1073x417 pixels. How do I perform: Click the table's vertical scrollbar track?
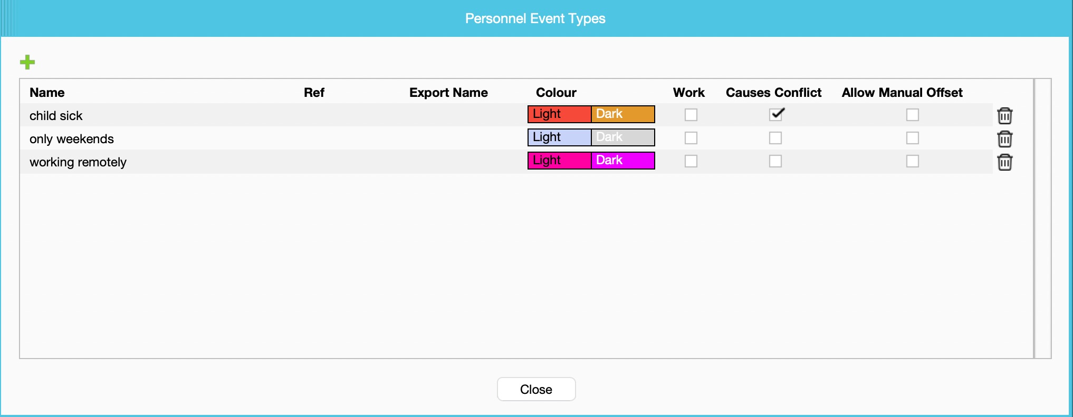pyautogui.click(x=1042, y=219)
